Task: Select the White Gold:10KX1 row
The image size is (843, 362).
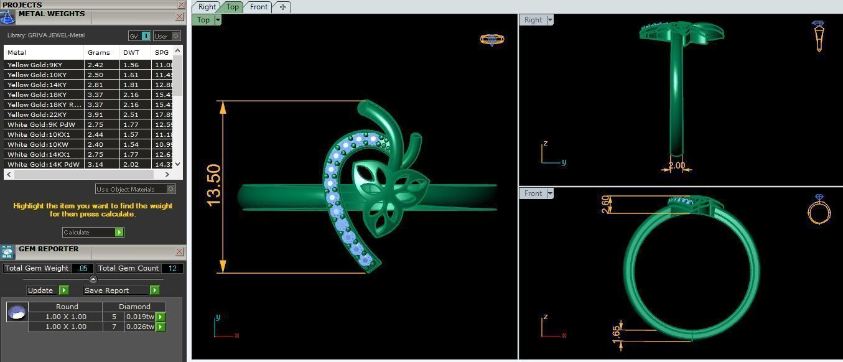Action: [x=88, y=134]
